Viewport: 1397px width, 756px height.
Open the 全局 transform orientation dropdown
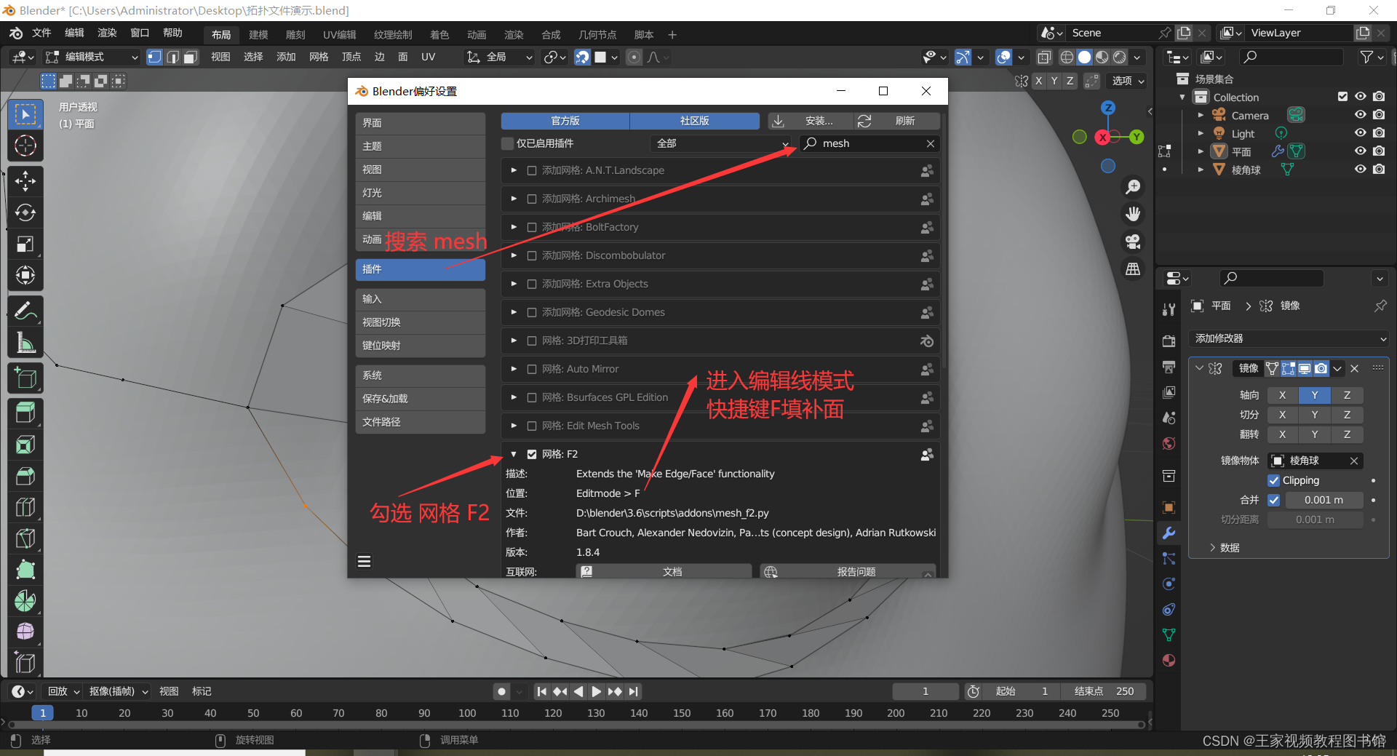[x=499, y=57]
